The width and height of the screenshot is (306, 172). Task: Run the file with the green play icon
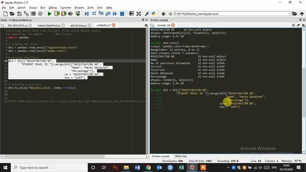[49, 14]
